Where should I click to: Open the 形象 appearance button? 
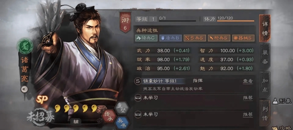click(282, 101)
